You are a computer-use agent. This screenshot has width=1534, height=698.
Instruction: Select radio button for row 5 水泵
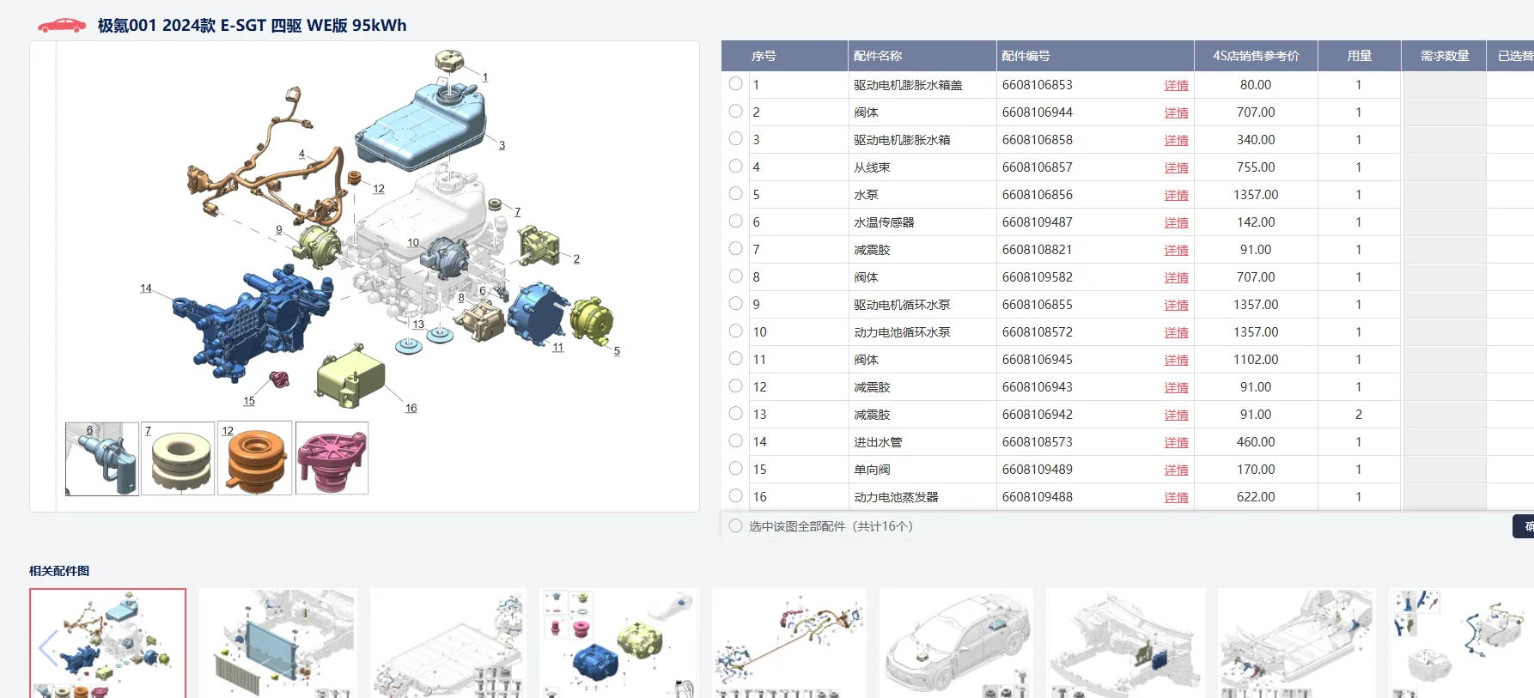pos(735,194)
